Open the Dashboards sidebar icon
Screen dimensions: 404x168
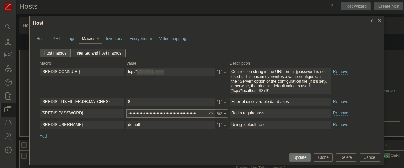[8, 41]
